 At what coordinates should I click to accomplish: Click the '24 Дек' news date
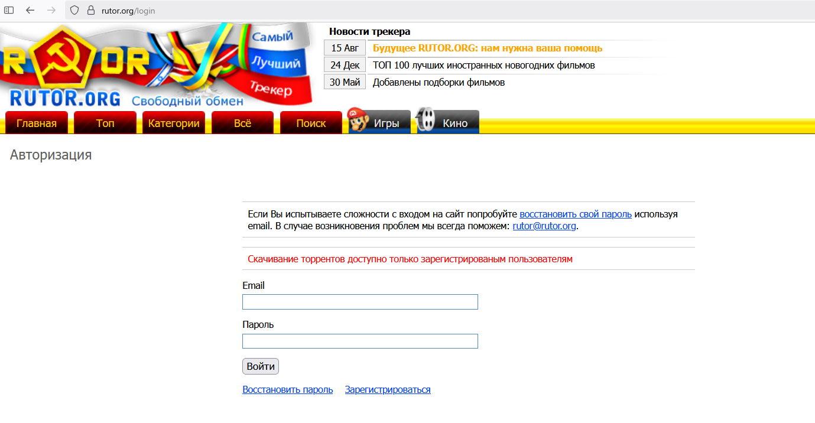pos(345,65)
